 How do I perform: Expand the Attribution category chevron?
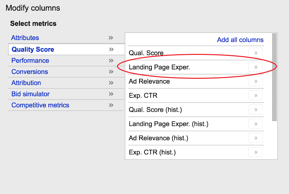pos(111,83)
